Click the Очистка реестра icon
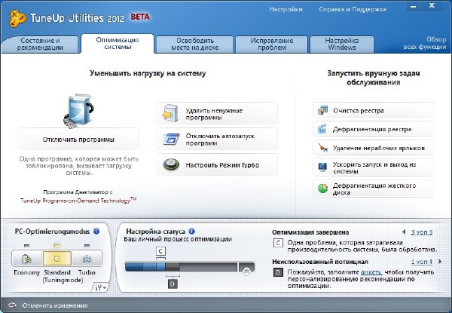Image resolution: width=452 pixels, height=313 pixels. coord(322,111)
